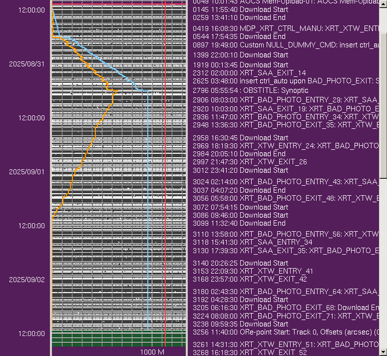This screenshot has height=356, width=387.
Task: Click the 2025/08/31 date label on timeline
Action: point(26,64)
